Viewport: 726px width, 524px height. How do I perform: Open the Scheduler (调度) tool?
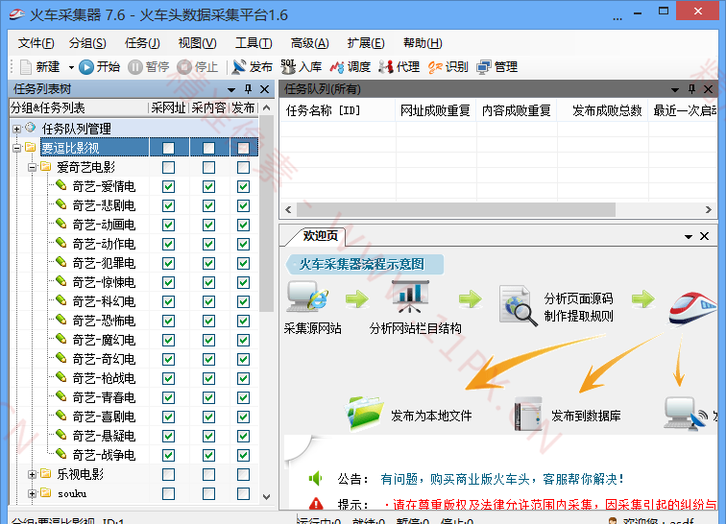(x=337, y=67)
